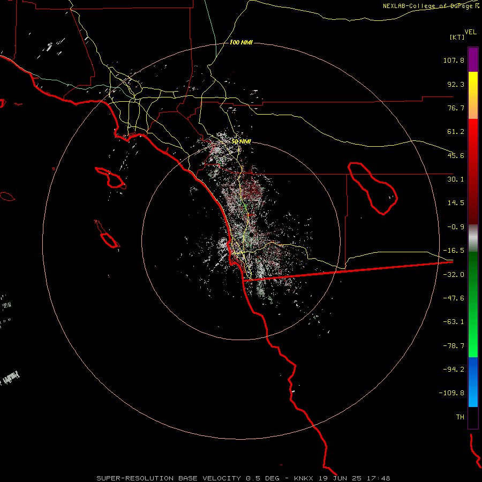Pick the green segment of the velocity scale
Image resolution: width=482 pixels, height=482 pixels.
point(473,304)
